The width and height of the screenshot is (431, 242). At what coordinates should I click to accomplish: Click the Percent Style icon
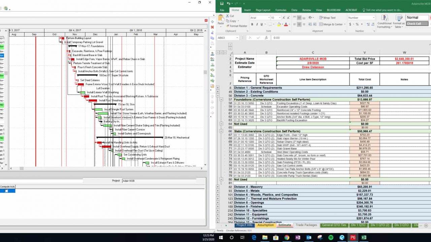357,24
